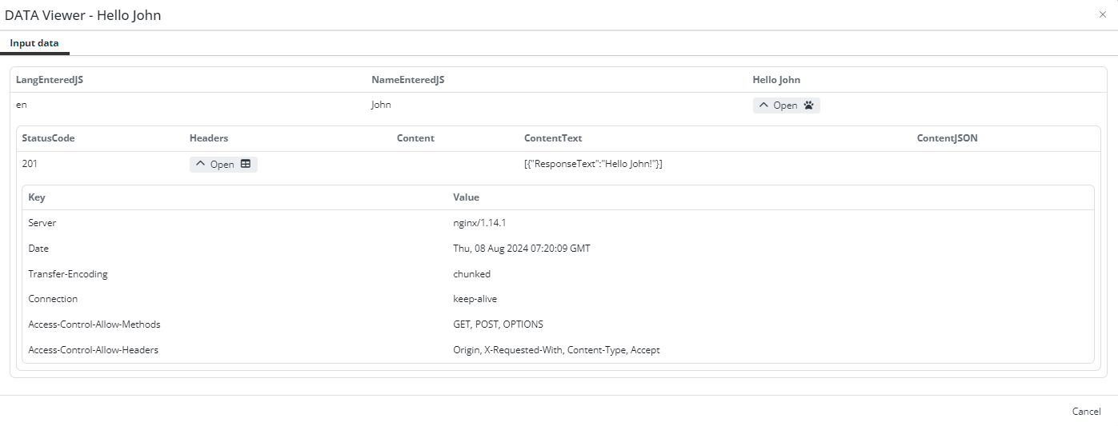
Task: Click the ContentText column header
Action: point(552,138)
